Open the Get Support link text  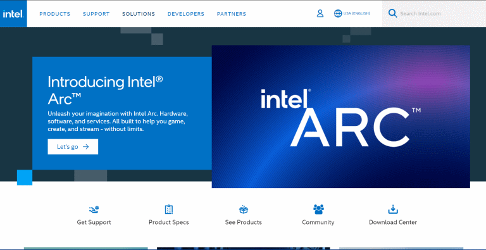click(94, 222)
